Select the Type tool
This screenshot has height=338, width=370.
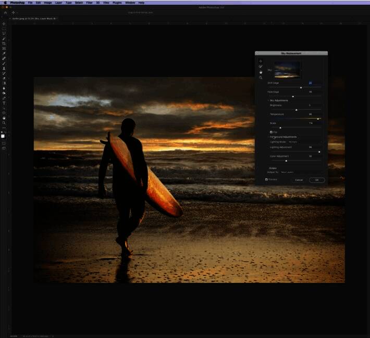click(x=4, y=103)
